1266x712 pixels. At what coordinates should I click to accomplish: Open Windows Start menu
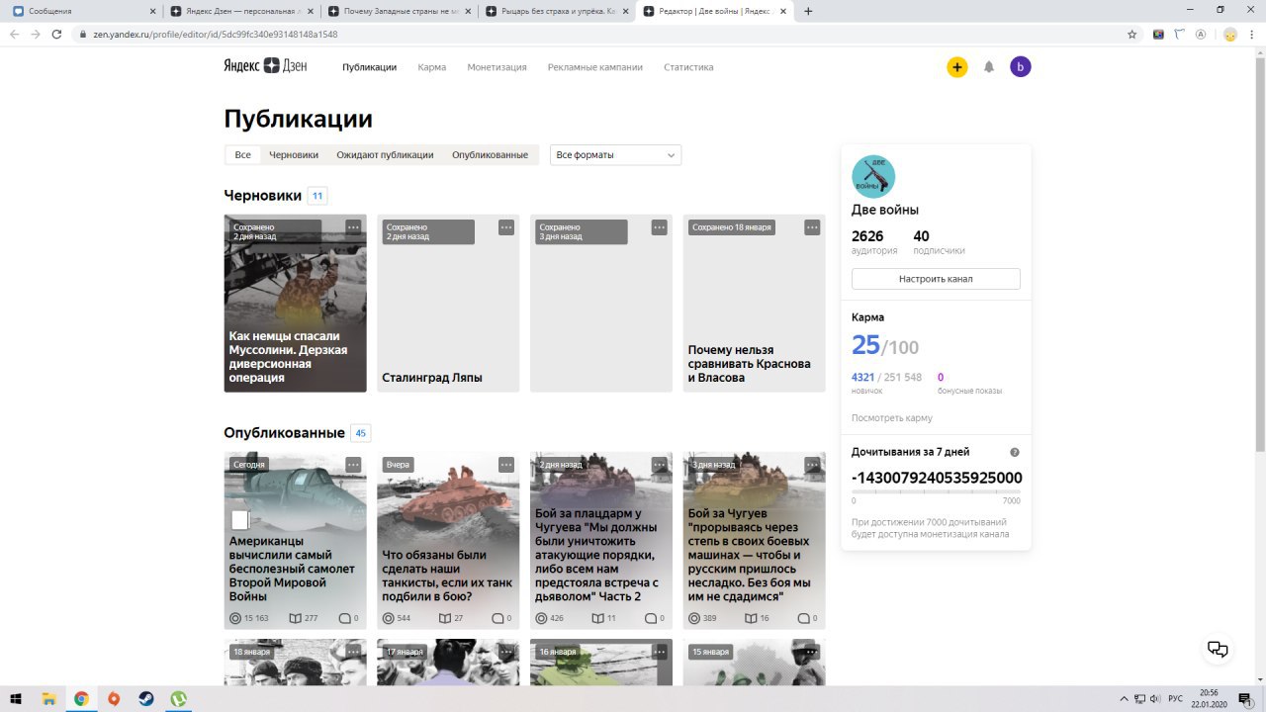pos(17,698)
